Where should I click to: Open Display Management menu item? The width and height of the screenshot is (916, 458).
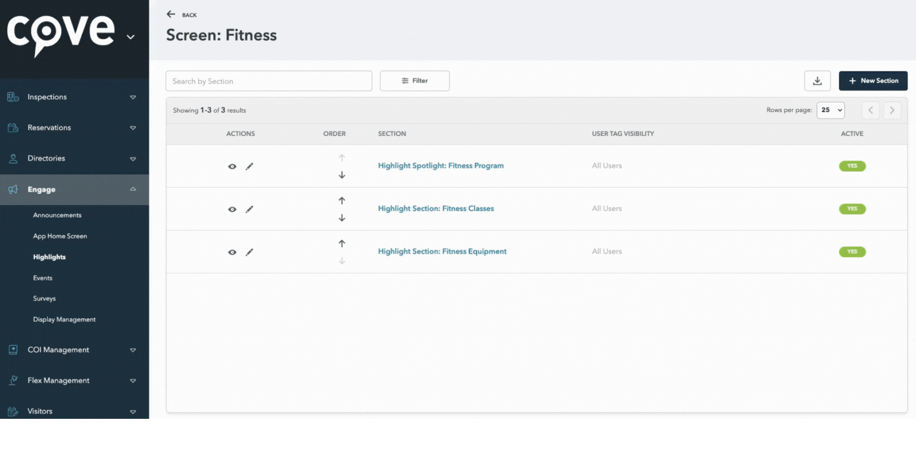tap(64, 320)
